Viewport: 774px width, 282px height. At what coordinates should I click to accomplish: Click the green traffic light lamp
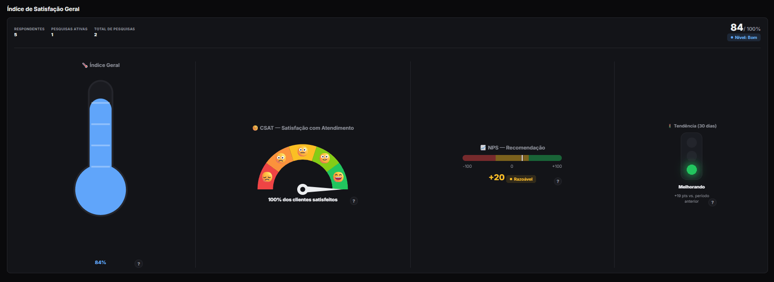691,170
